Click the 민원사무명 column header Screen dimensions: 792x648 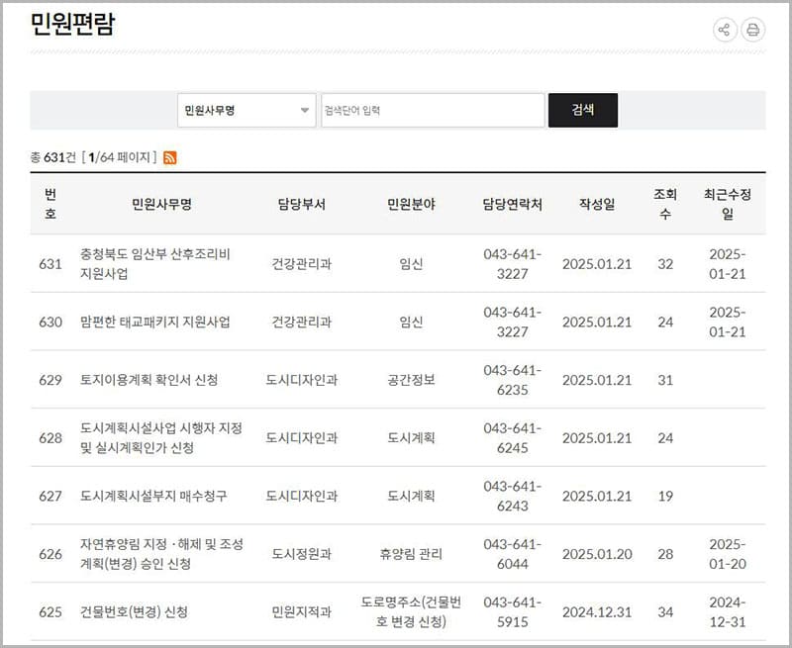click(x=161, y=204)
